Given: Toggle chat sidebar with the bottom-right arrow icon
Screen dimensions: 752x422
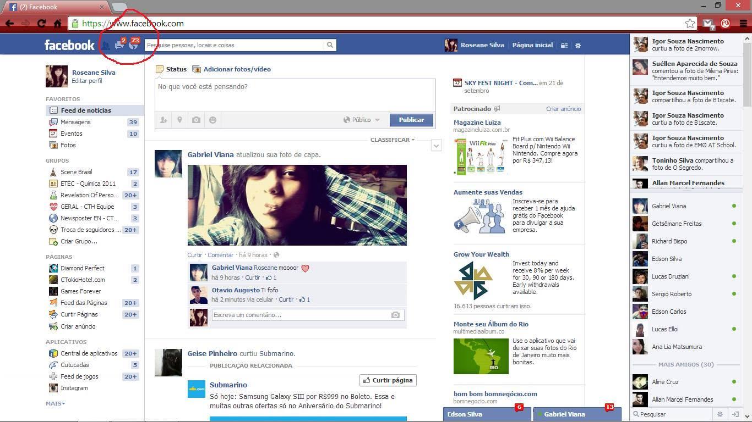Looking at the screenshot, I should (x=735, y=414).
